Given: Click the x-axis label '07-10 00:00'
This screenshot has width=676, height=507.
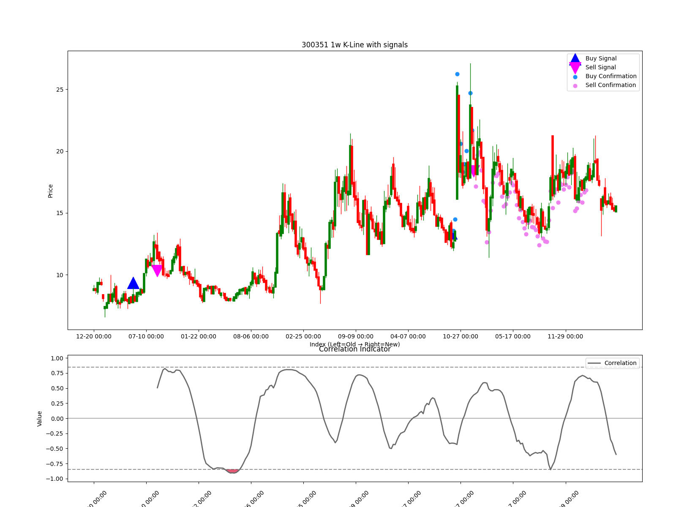Looking at the screenshot, I should click(146, 336).
